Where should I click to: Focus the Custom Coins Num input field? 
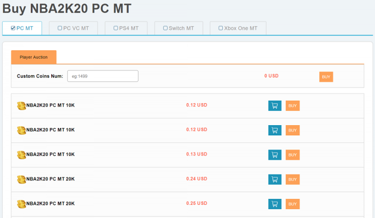[x=103, y=76]
